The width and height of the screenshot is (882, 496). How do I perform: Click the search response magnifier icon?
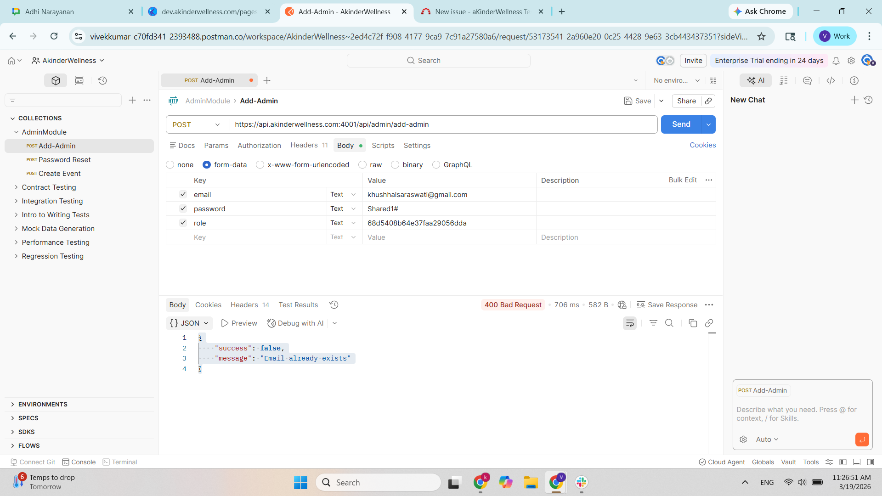(669, 323)
